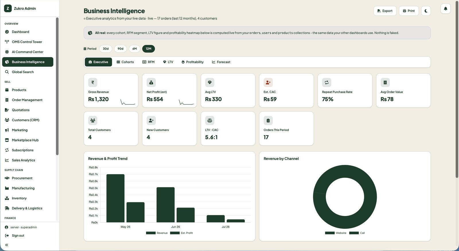
Task: Click the LTV : CAC balance scale icon
Action: coord(210,120)
